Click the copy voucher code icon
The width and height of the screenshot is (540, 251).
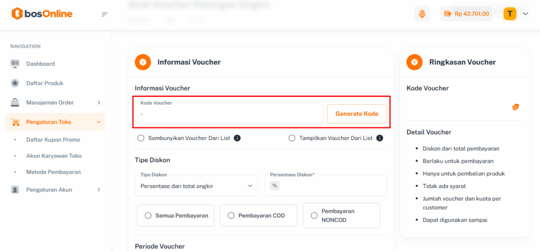click(x=516, y=107)
